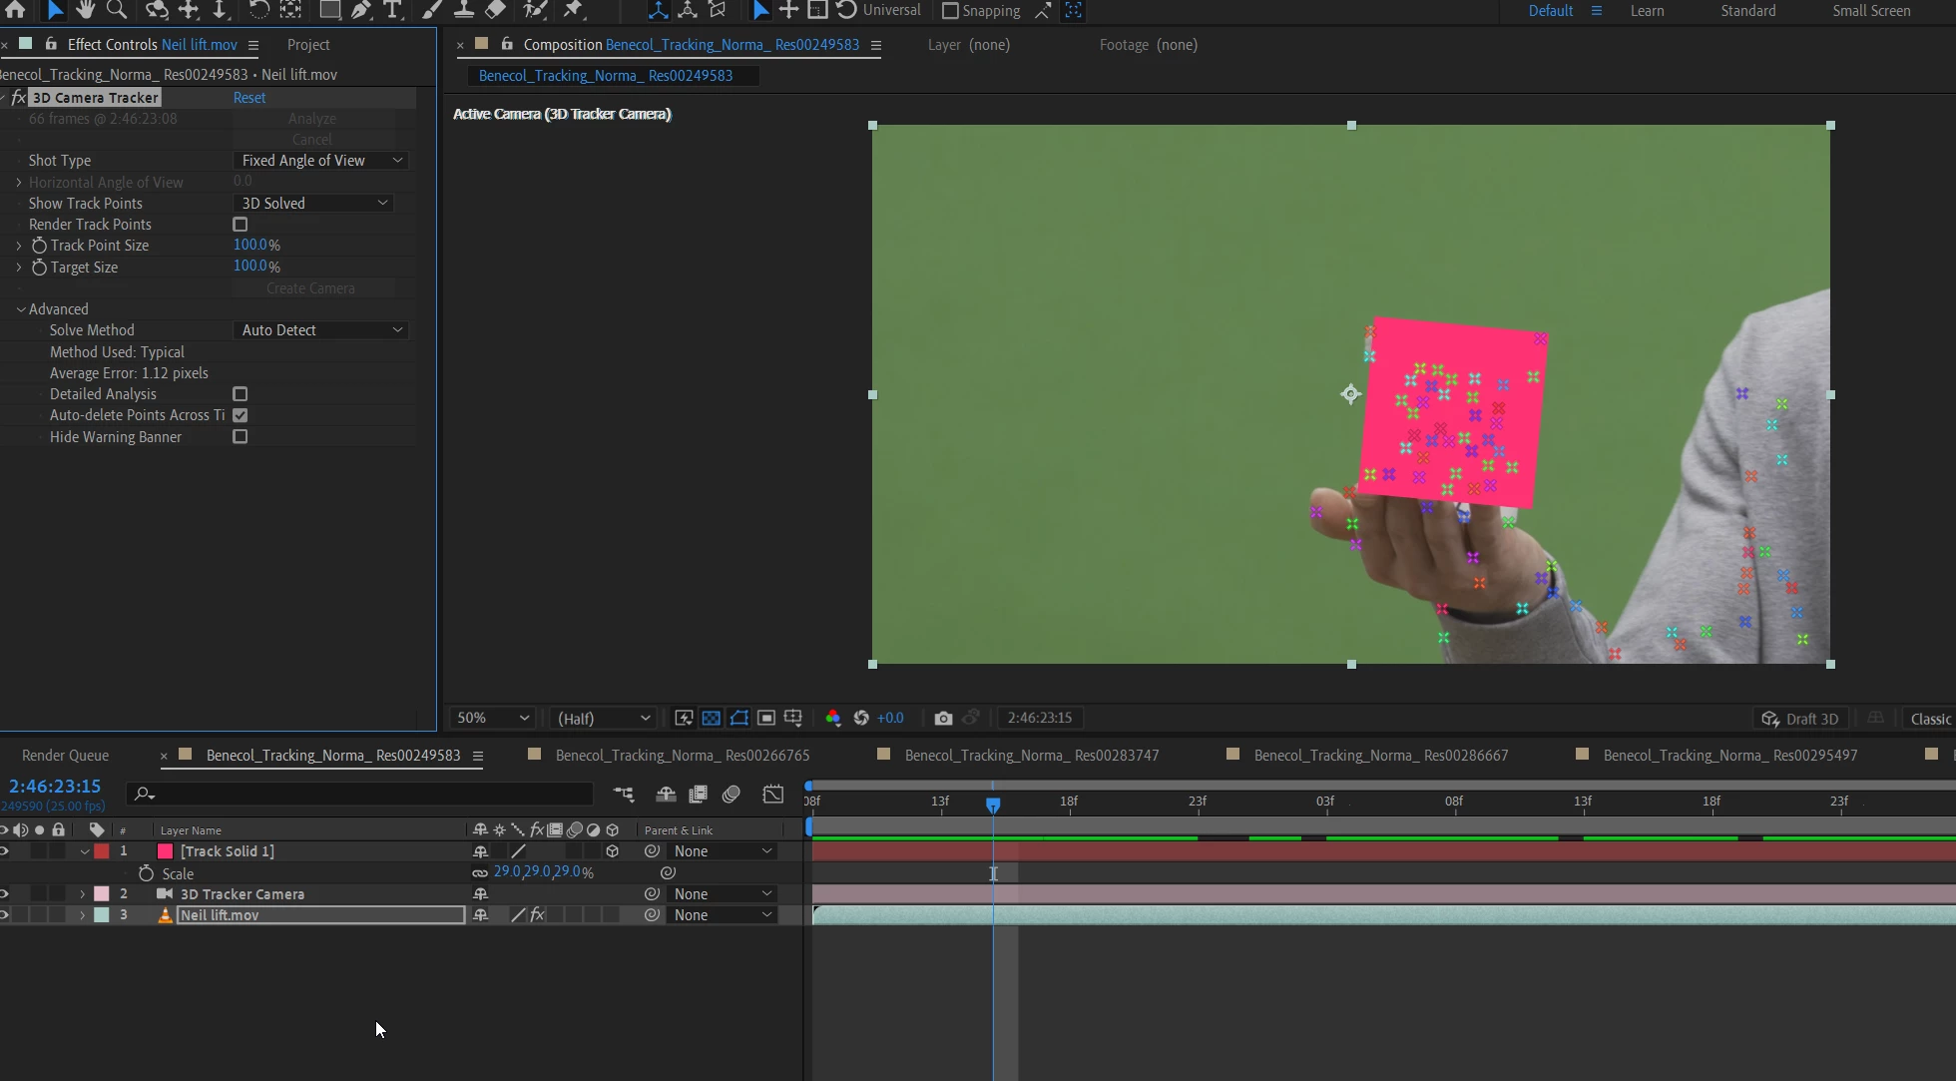The image size is (1956, 1081).
Task: Switch to the Project panel tab
Action: (x=308, y=45)
